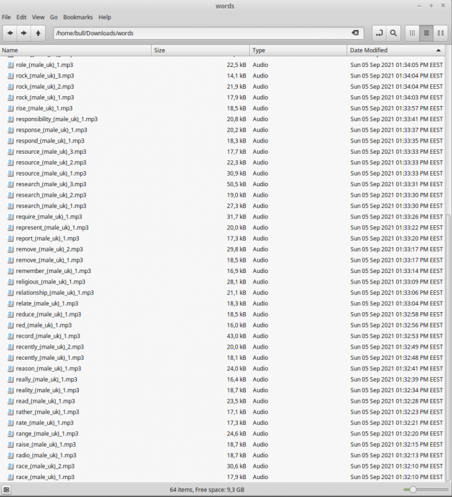Sort files by Type column header
The height and width of the screenshot is (497, 452).
pos(297,50)
